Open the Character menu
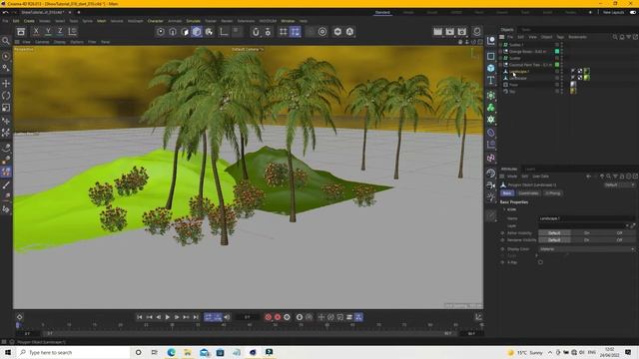 click(156, 21)
